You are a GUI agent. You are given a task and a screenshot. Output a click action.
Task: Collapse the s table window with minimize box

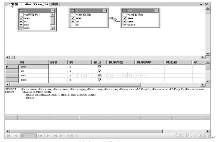tap(53, 11)
